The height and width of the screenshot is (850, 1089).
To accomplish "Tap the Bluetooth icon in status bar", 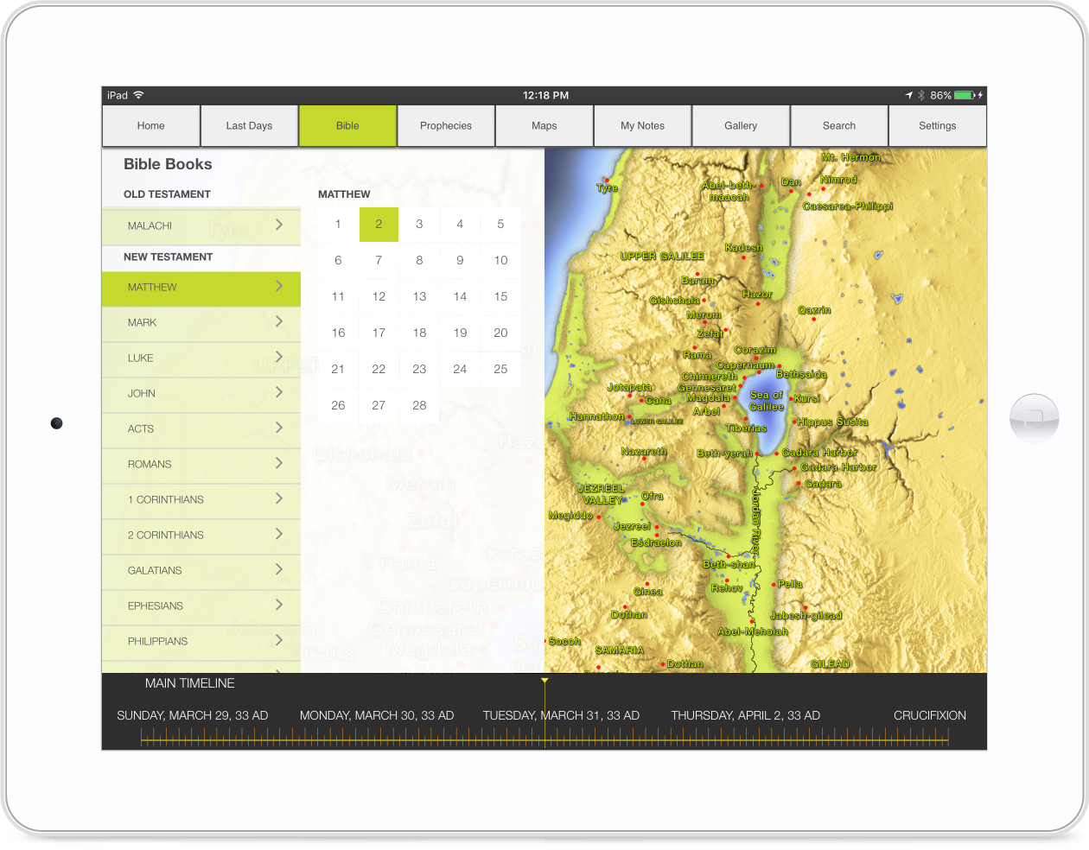I will click(x=921, y=95).
